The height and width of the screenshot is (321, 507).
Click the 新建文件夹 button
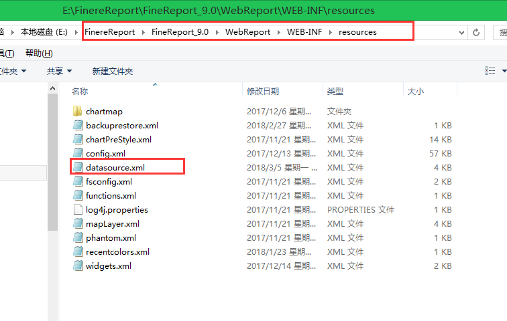113,72
